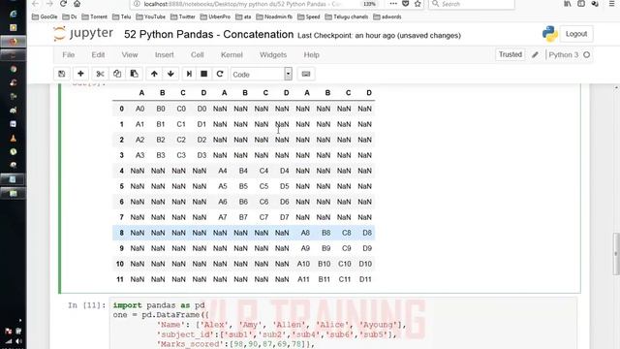
Task: Click the pencil edit icon beside Trusted
Action: (535, 54)
